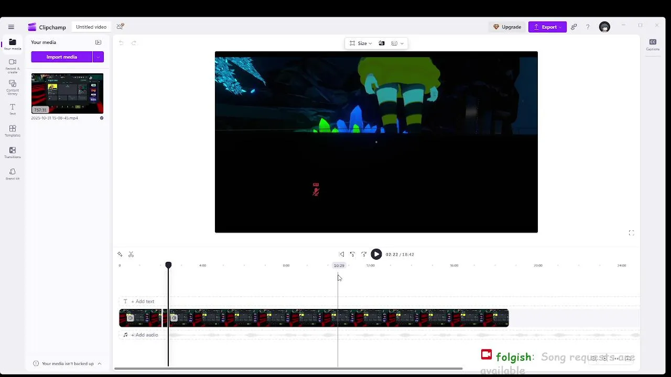Click the captions CC icon in preview toolbar
Image resolution: width=671 pixels, height=377 pixels.
394,43
